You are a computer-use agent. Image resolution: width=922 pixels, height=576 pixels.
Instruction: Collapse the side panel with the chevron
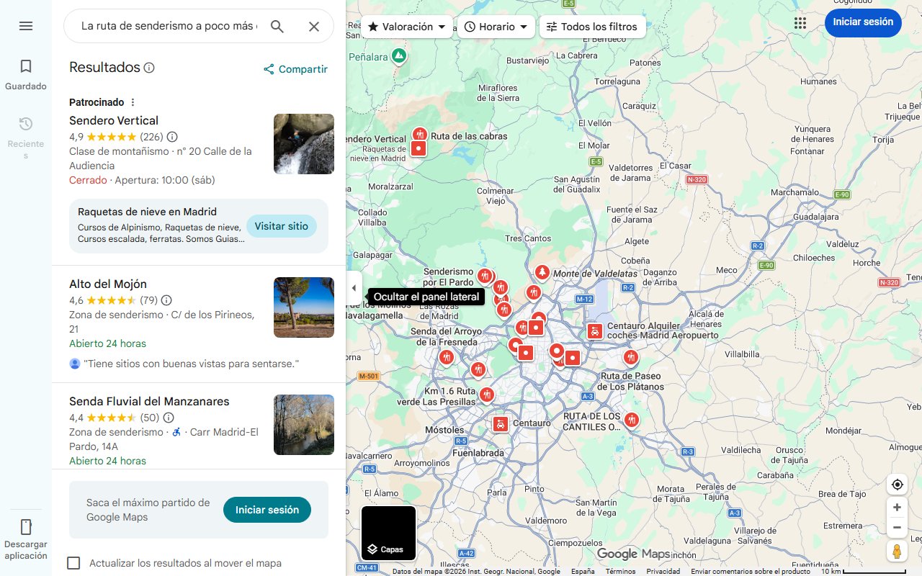pyautogui.click(x=354, y=287)
